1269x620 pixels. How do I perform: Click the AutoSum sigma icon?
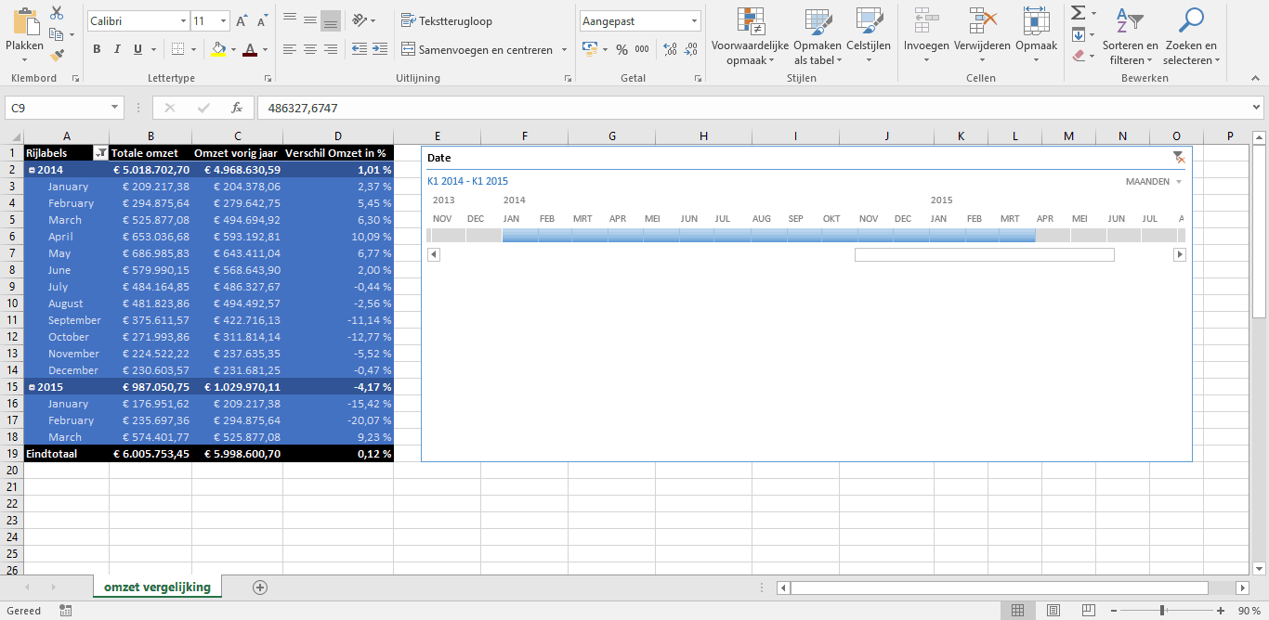pyautogui.click(x=1078, y=13)
